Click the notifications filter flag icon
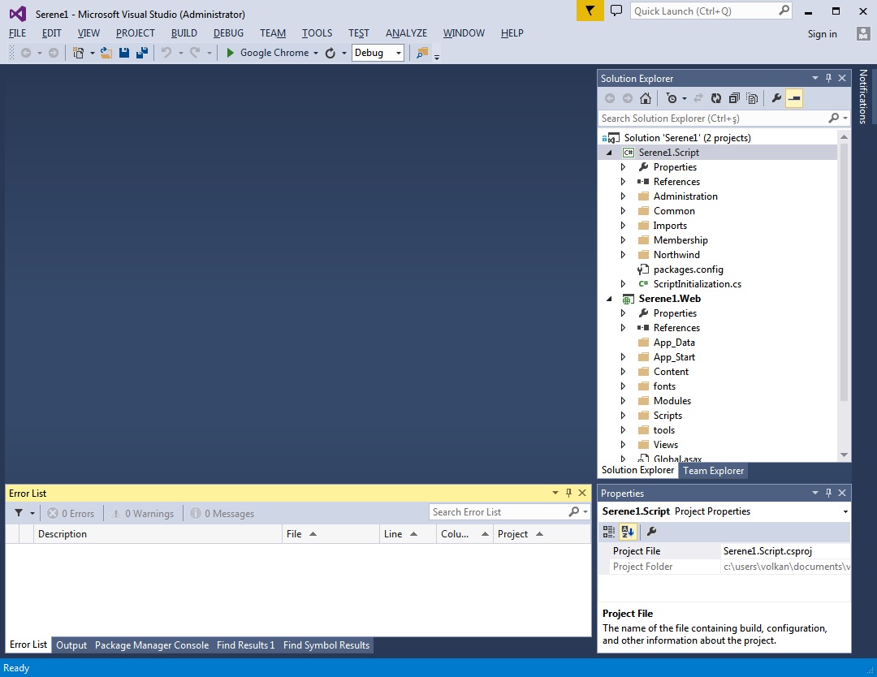The width and height of the screenshot is (877, 677). point(590,11)
